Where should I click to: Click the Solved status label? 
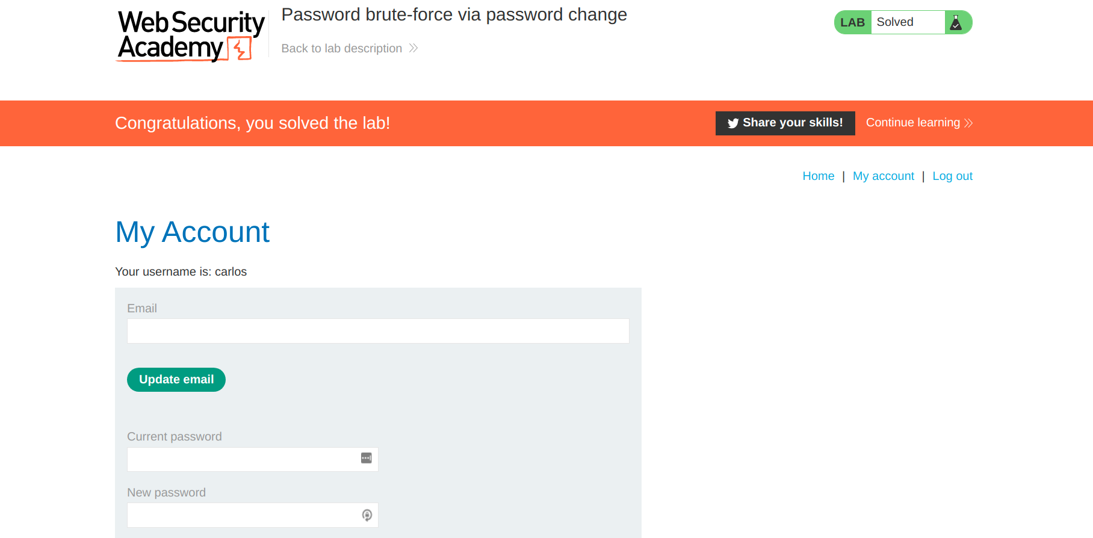pyautogui.click(x=895, y=22)
